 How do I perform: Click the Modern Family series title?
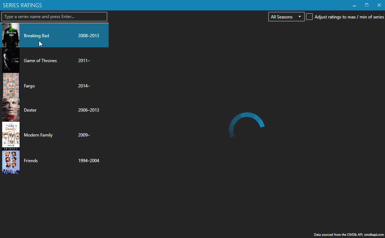click(x=38, y=135)
